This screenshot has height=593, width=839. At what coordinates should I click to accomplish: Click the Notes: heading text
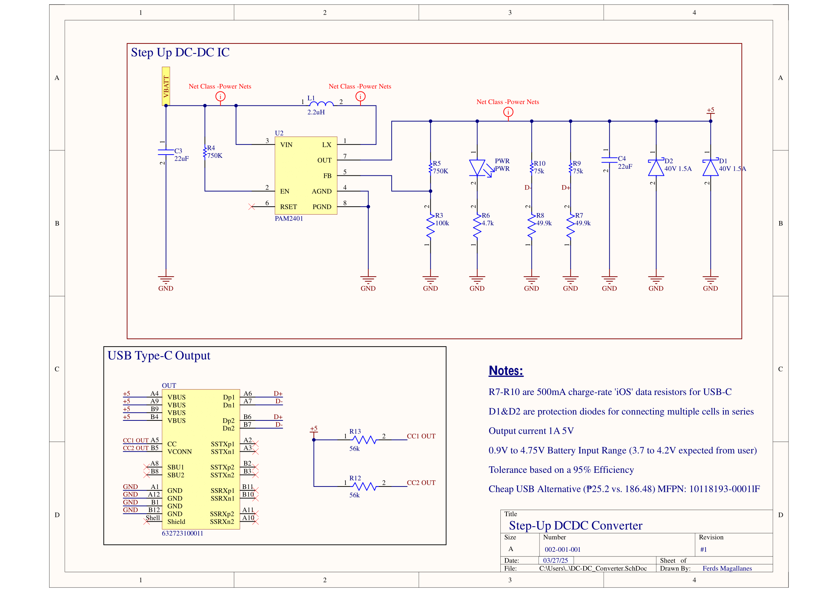coord(506,371)
